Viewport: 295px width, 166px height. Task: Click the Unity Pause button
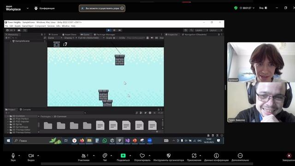(114, 30)
